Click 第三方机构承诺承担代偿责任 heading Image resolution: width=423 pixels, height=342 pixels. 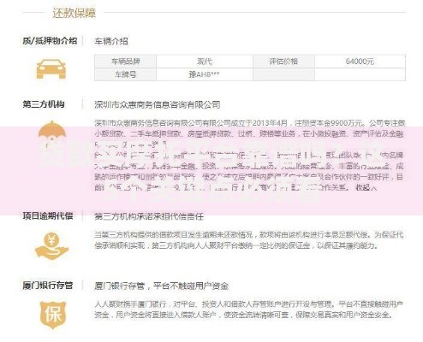[x=149, y=216]
